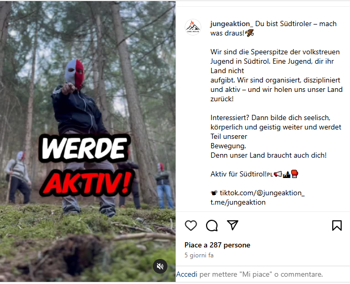Image resolution: width=350 pixels, height=284 pixels.
Task: Like the post with the heart icon
Action: (191, 225)
